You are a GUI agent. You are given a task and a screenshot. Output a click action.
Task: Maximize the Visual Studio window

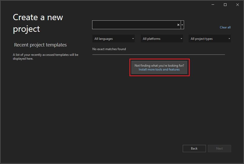(x=225, y=4)
